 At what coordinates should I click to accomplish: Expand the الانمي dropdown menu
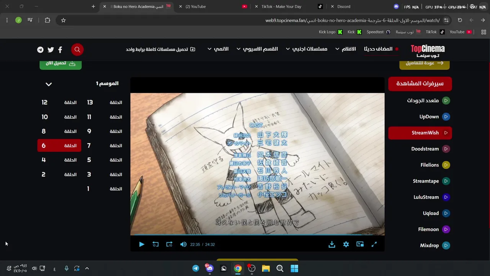[x=218, y=49]
